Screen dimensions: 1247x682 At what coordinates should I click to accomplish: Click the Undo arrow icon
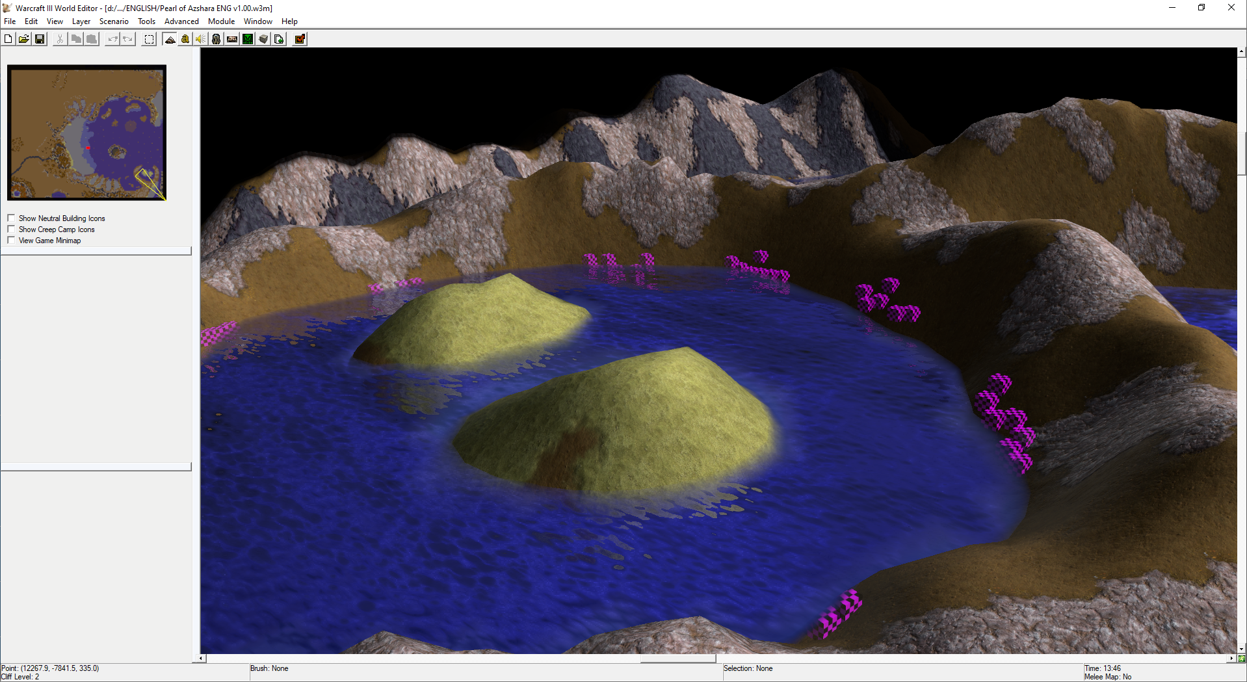[x=112, y=39]
